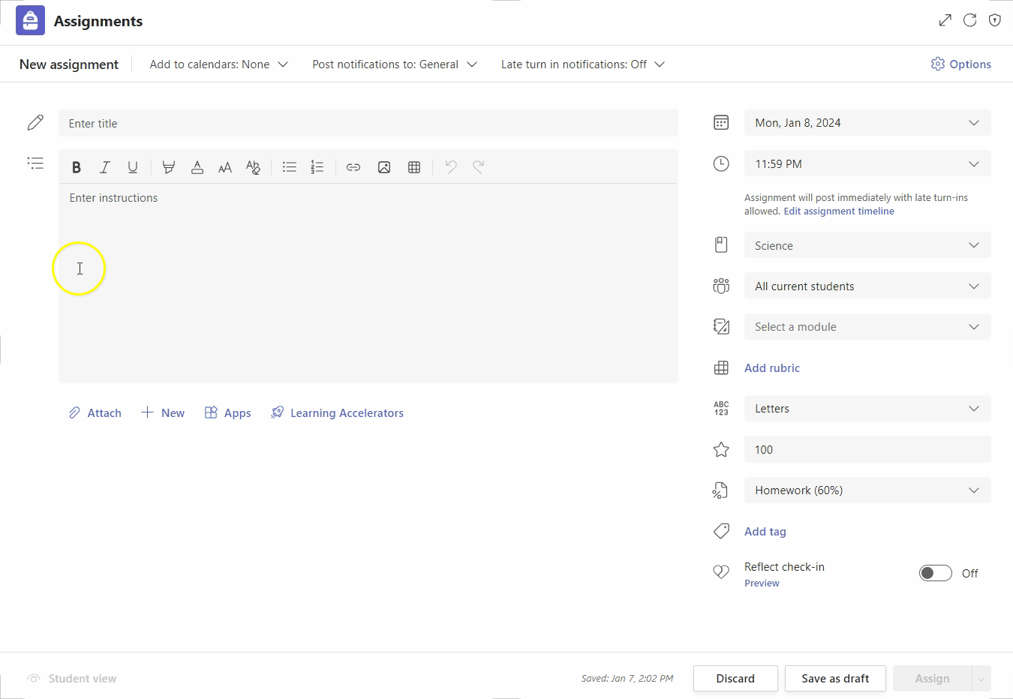
Task: Insert a bulleted list
Action: (290, 166)
